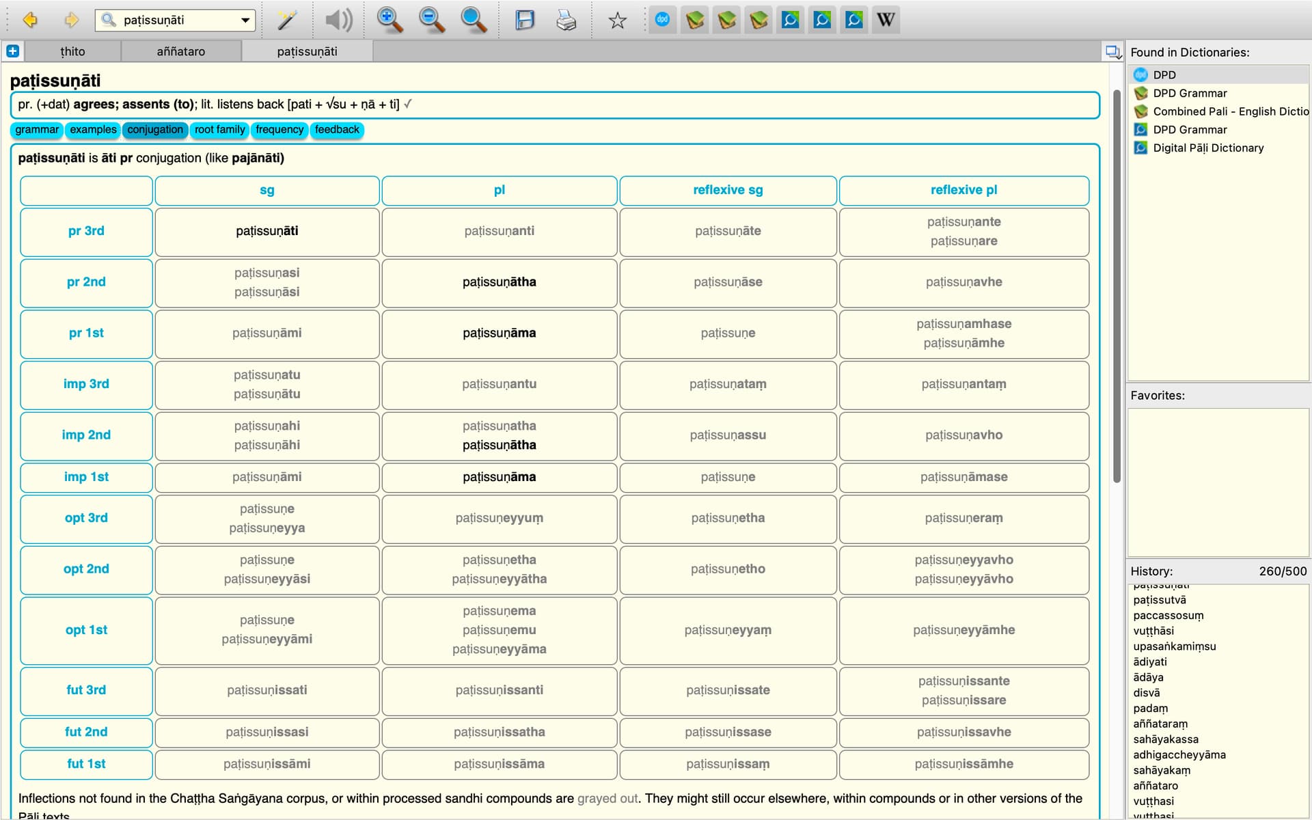
Task: Select the green DPD Grammar list entry
Action: point(1218,93)
